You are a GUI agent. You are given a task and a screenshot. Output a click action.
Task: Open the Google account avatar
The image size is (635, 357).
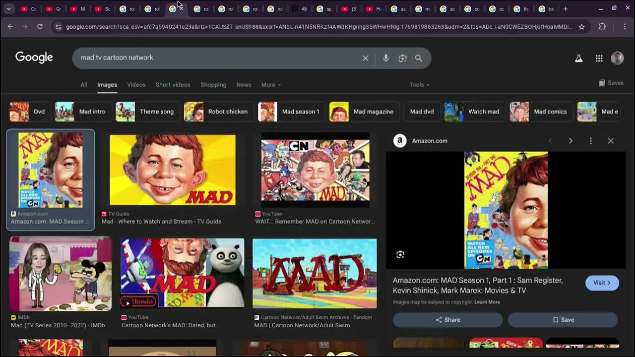point(617,58)
